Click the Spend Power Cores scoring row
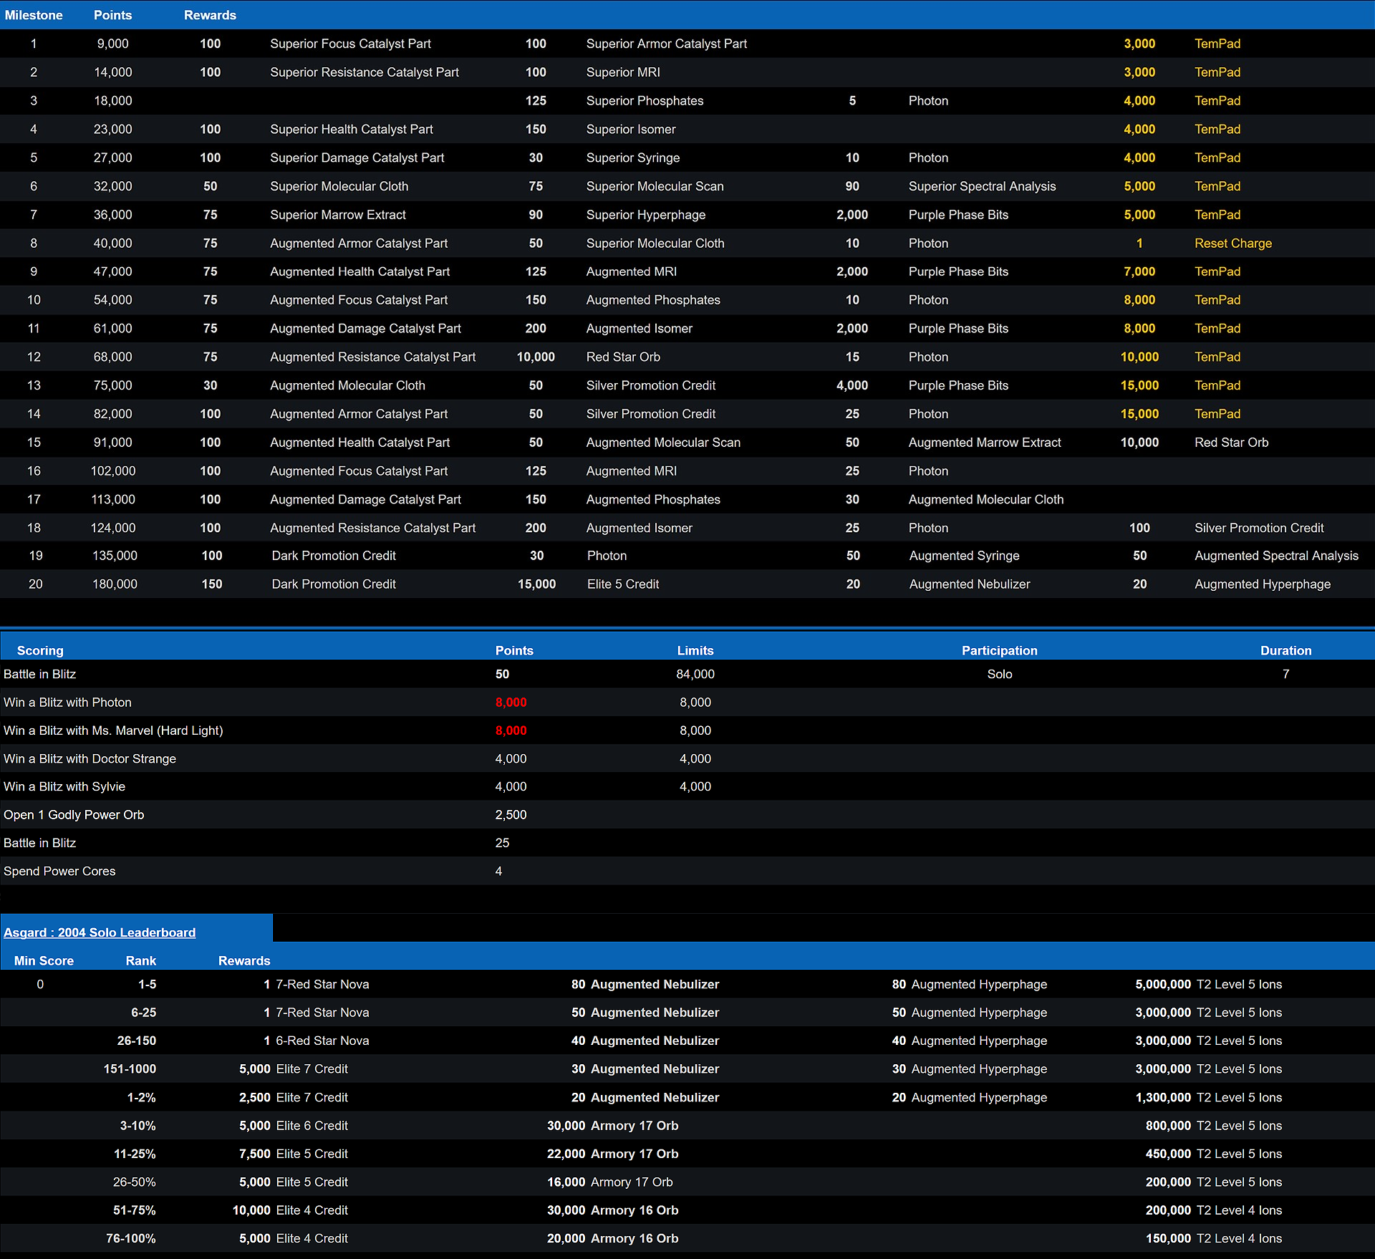The height and width of the screenshot is (1259, 1375). pyautogui.click(x=59, y=871)
